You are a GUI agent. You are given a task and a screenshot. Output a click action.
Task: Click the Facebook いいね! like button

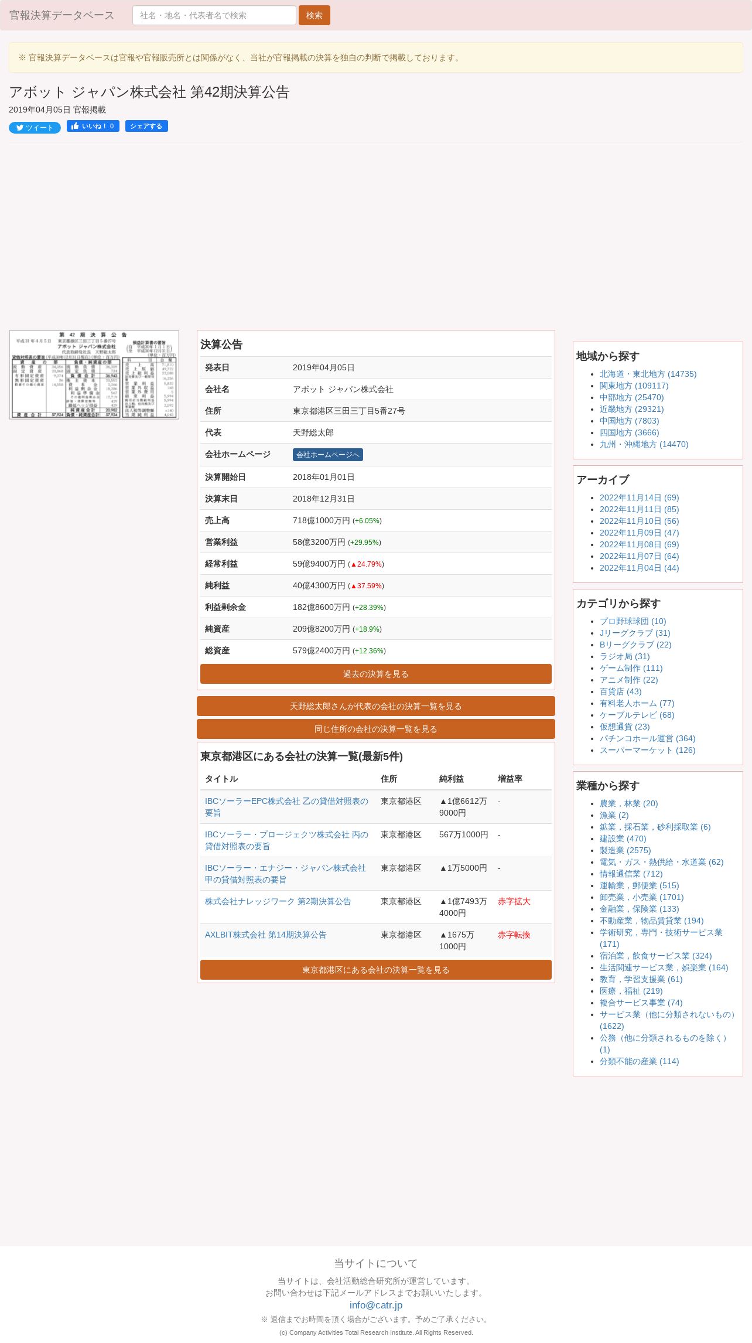tap(93, 126)
